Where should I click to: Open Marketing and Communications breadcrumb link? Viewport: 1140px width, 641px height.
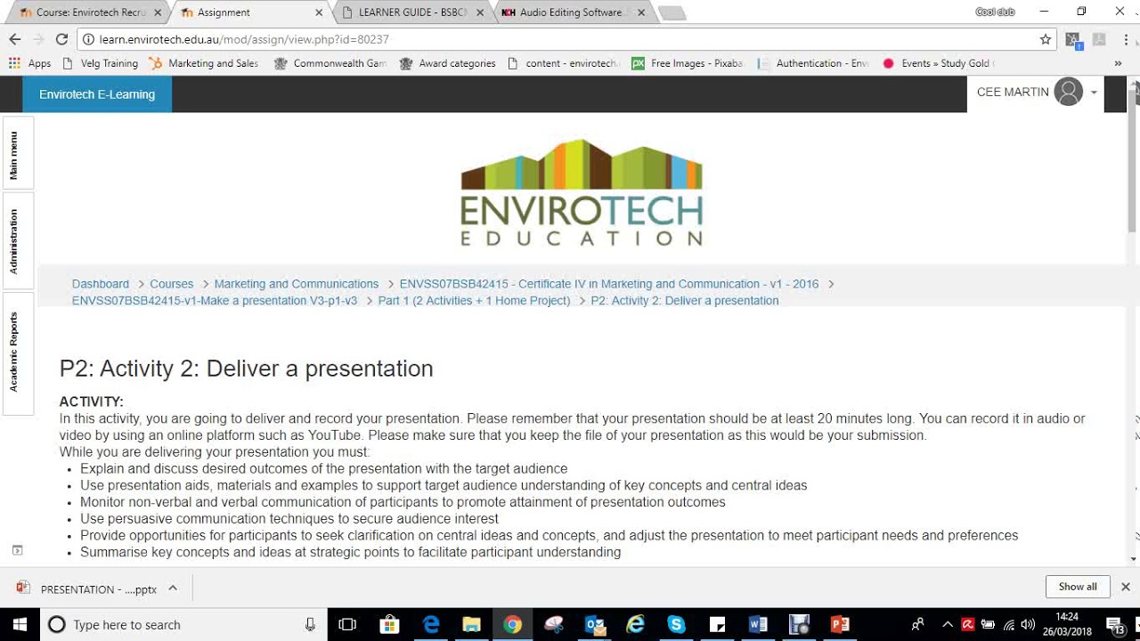pyautogui.click(x=297, y=284)
